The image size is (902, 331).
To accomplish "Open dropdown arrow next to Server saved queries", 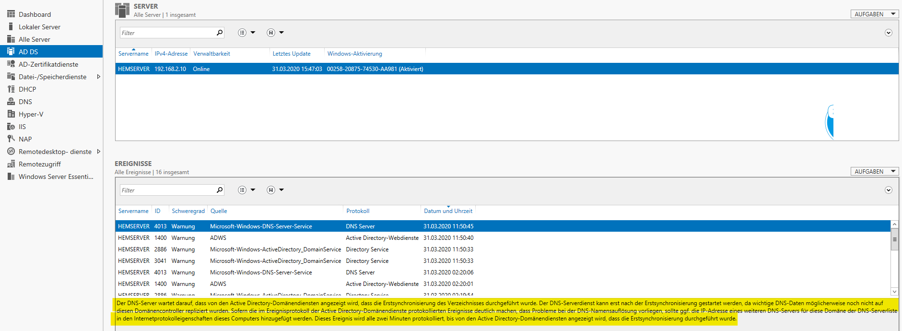I will click(x=281, y=33).
